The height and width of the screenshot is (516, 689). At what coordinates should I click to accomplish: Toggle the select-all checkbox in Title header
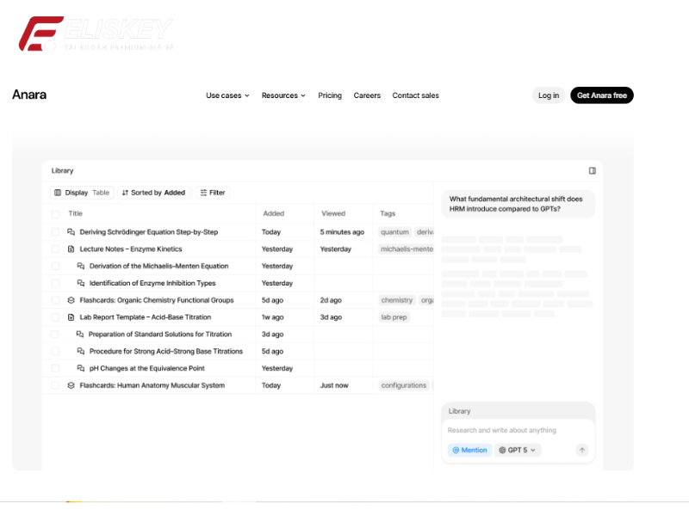pyautogui.click(x=55, y=213)
